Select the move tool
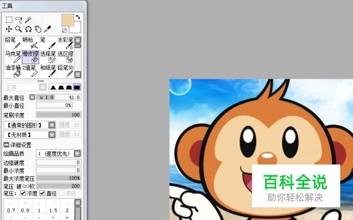 tap(9, 29)
